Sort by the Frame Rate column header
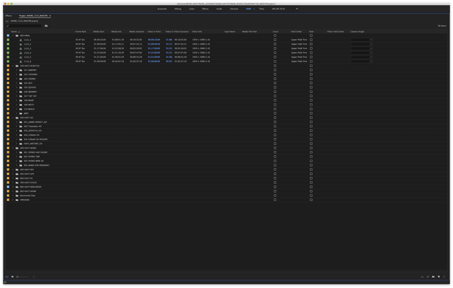Viewport: 453px width, 288px height. [x=80, y=32]
